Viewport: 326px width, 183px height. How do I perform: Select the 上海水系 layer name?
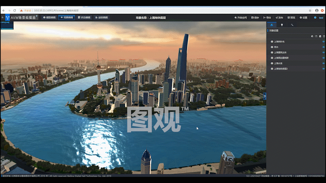(278, 63)
